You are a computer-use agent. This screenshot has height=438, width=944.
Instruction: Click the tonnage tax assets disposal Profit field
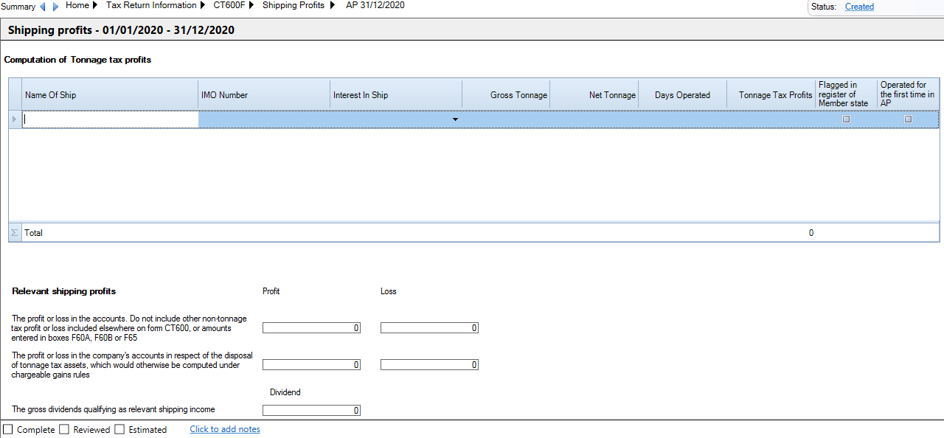click(x=311, y=365)
